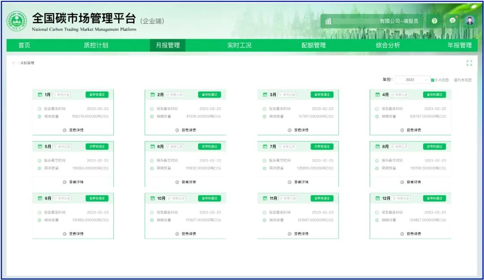The height and width of the screenshot is (280, 484).
Task: Click 省审核通过 badge on the 6月 card
Action: tap(209, 147)
